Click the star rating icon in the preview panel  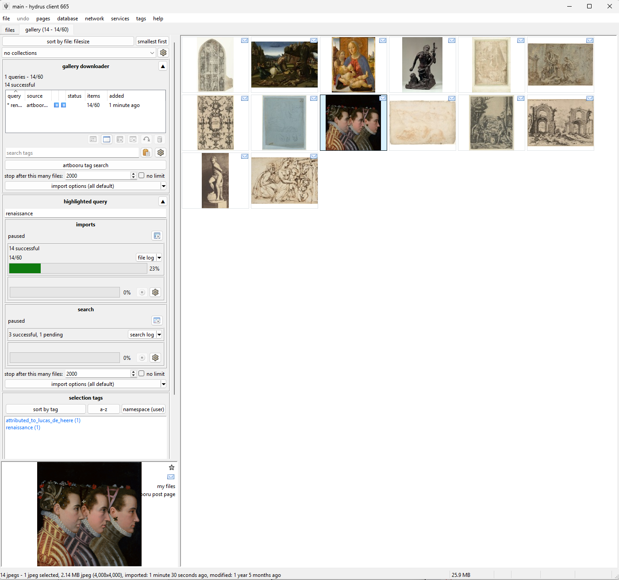point(172,467)
